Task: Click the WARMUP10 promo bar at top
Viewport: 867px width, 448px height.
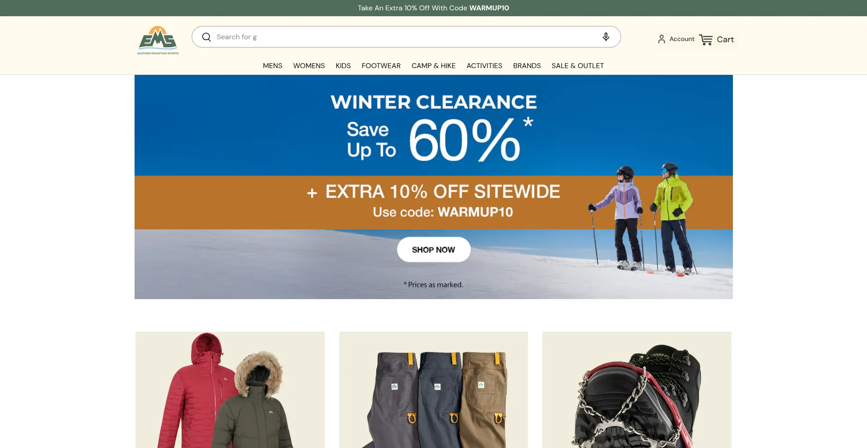Action: pyautogui.click(x=433, y=8)
